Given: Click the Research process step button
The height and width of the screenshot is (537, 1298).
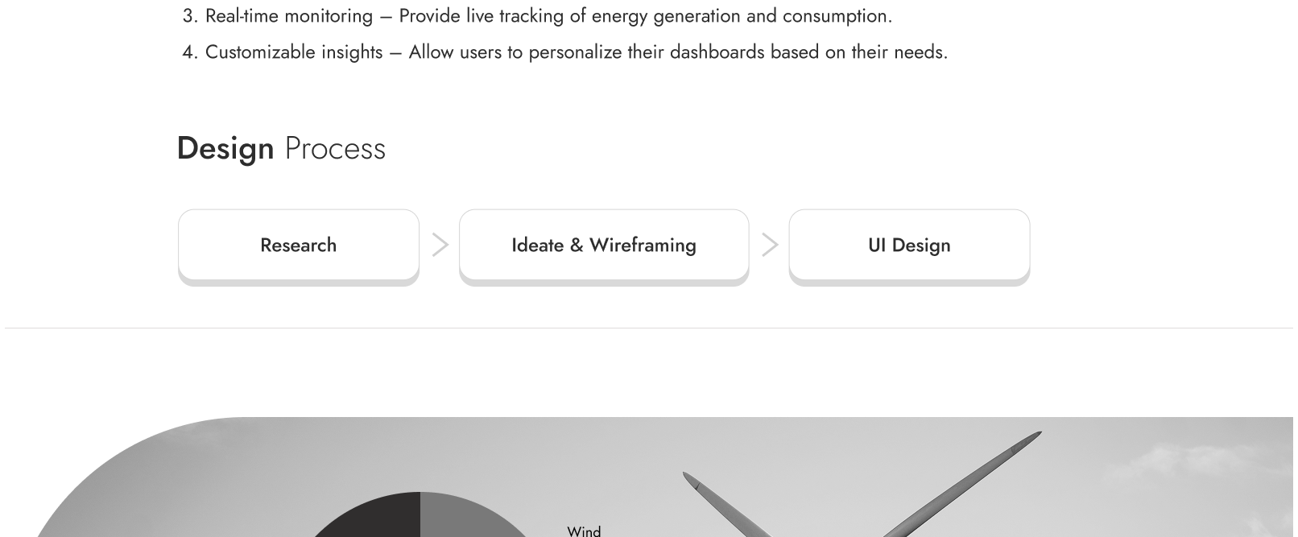Looking at the screenshot, I should [298, 245].
